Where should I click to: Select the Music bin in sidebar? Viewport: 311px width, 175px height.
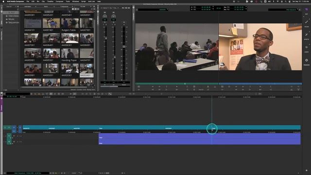pyautogui.click(x=11, y=19)
